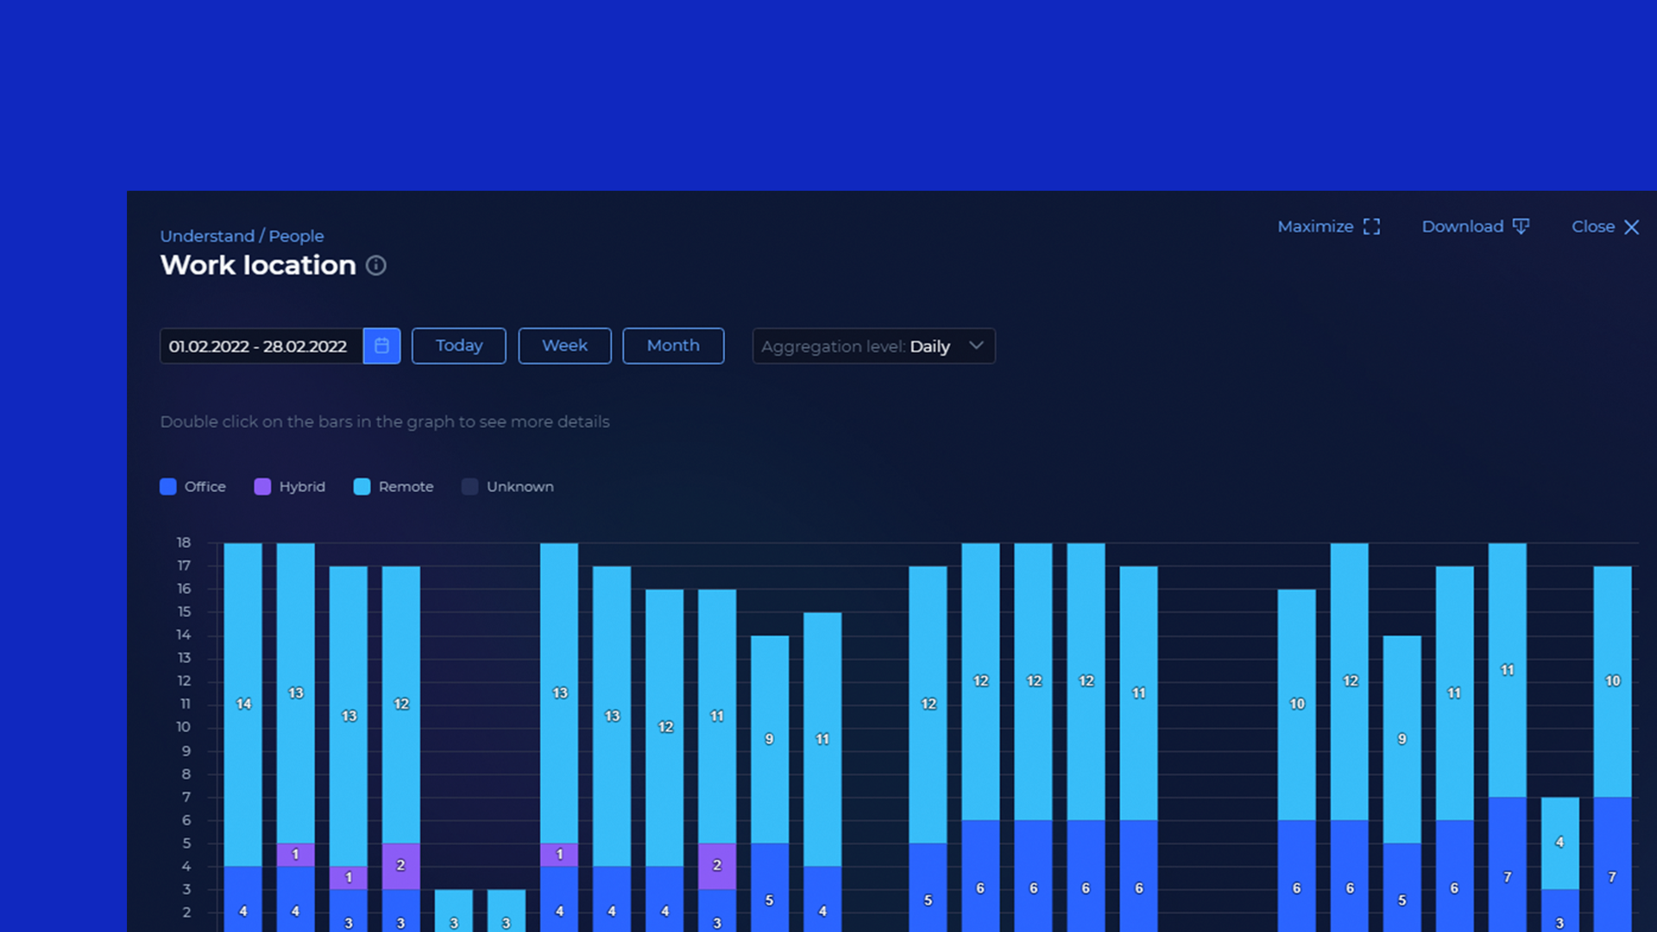Viewport: 1657px width, 932px height.
Task: Click the dropdown chevron beside Daily
Action: coord(976,345)
